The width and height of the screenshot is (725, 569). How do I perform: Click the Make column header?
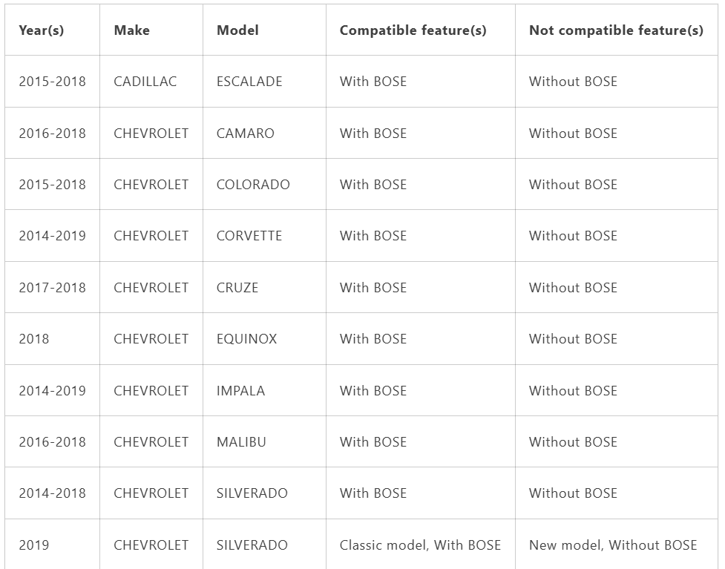(132, 30)
